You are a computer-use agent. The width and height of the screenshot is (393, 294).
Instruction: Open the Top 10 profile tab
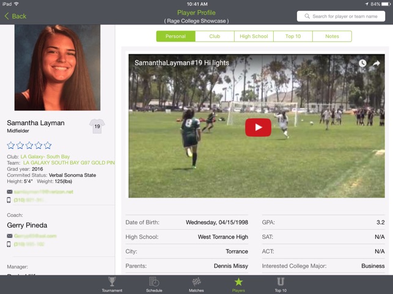tap(293, 36)
